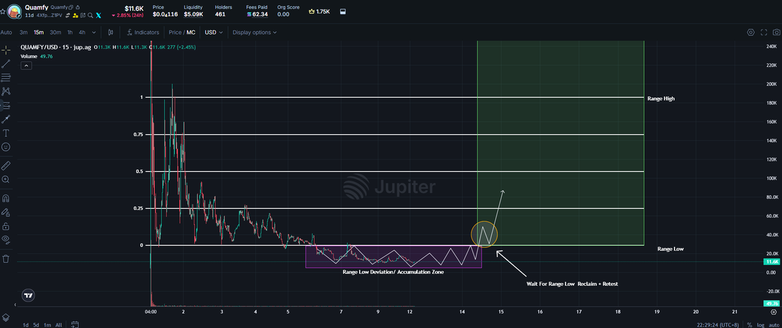Screen dimensions: 782x328
Task: Copy contract address 4Xfp...Z1PV
Action: coord(50,16)
